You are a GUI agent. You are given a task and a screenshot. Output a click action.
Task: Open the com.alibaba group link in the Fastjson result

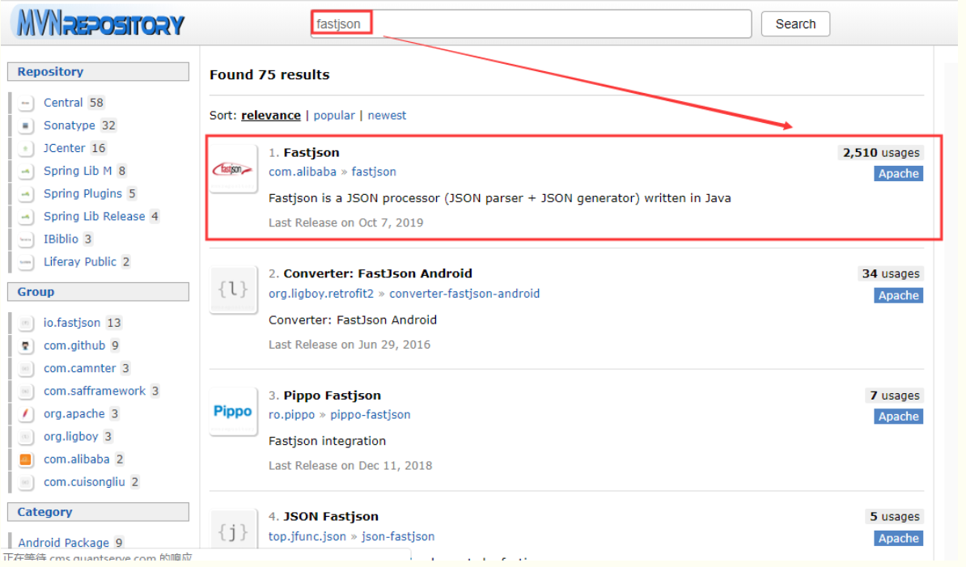tap(303, 171)
